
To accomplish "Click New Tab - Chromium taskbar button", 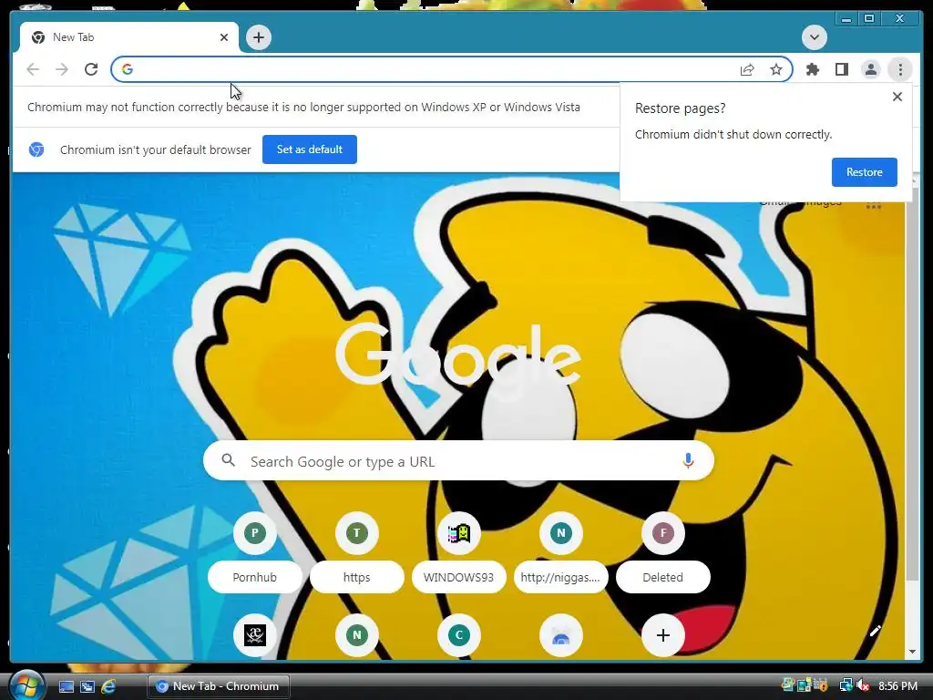I will [219, 686].
